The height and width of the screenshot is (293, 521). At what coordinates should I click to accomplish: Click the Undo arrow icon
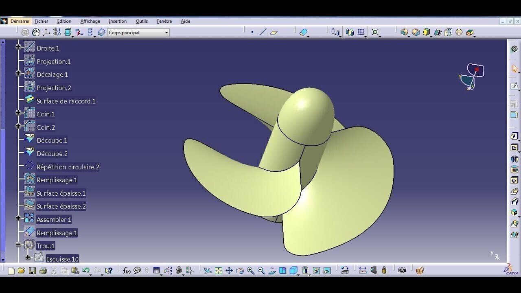[85, 271]
